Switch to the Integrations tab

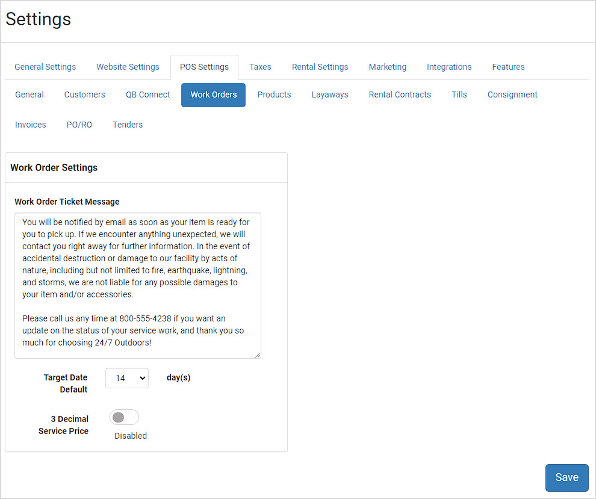[449, 67]
